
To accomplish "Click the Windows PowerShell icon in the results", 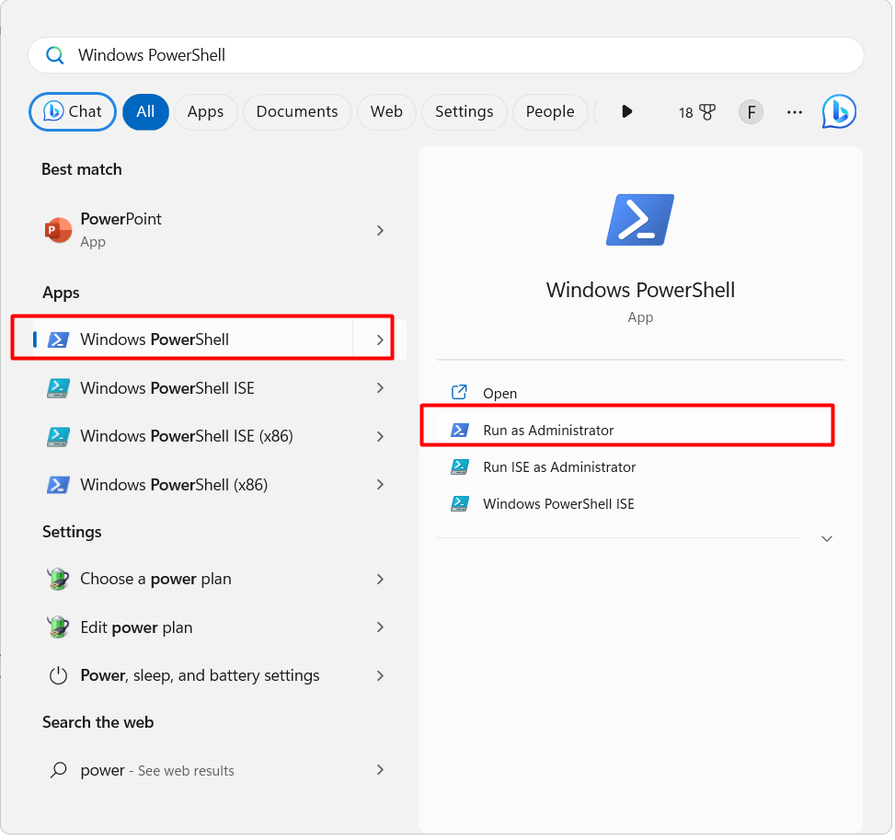I will click(58, 339).
